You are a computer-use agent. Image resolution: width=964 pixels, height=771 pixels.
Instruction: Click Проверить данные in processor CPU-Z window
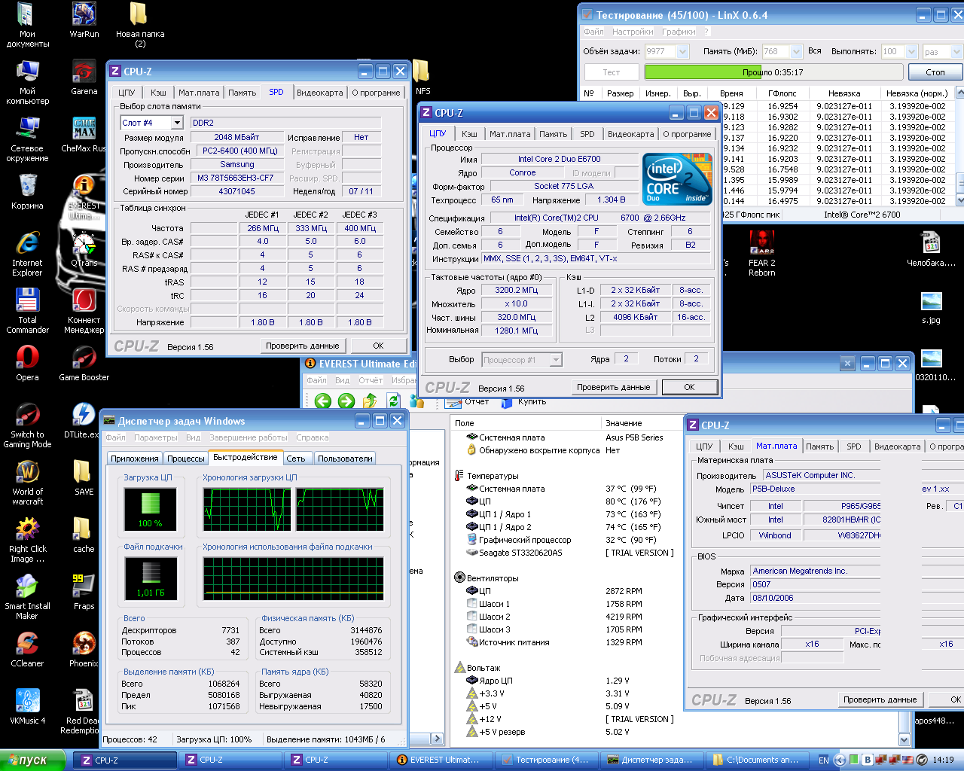[613, 387]
